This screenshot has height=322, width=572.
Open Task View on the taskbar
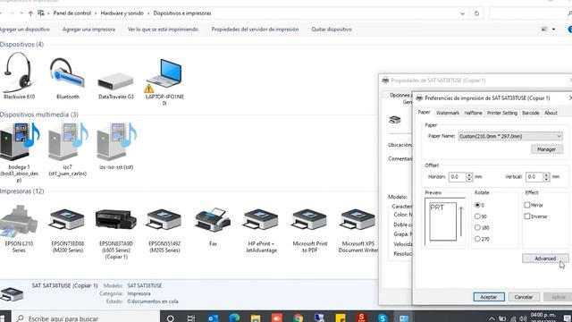190,318
